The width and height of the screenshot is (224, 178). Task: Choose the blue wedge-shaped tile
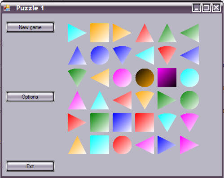pos(122,55)
